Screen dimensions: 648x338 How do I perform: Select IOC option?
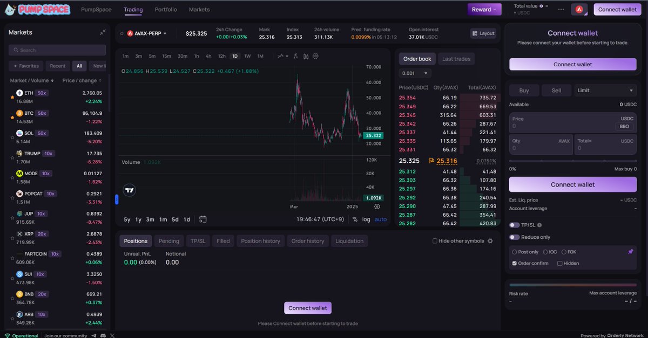tap(550, 252)
